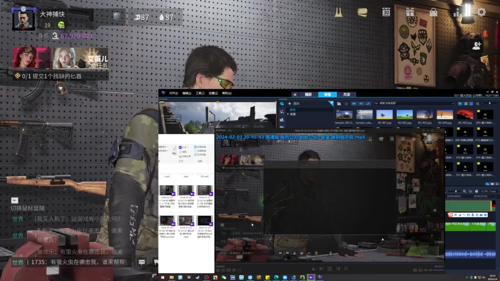Select the 样本 library folder
The height and width of the screenshot is (281, 500).
coord(293,110)
